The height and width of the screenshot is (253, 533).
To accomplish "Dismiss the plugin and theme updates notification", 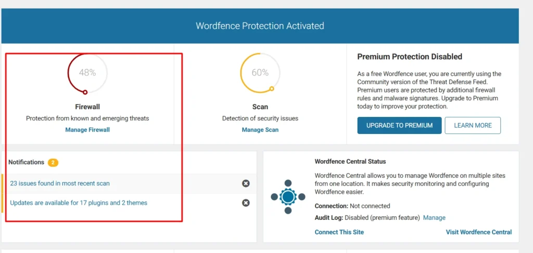I will pyautogui.click(x=246, y=203).
